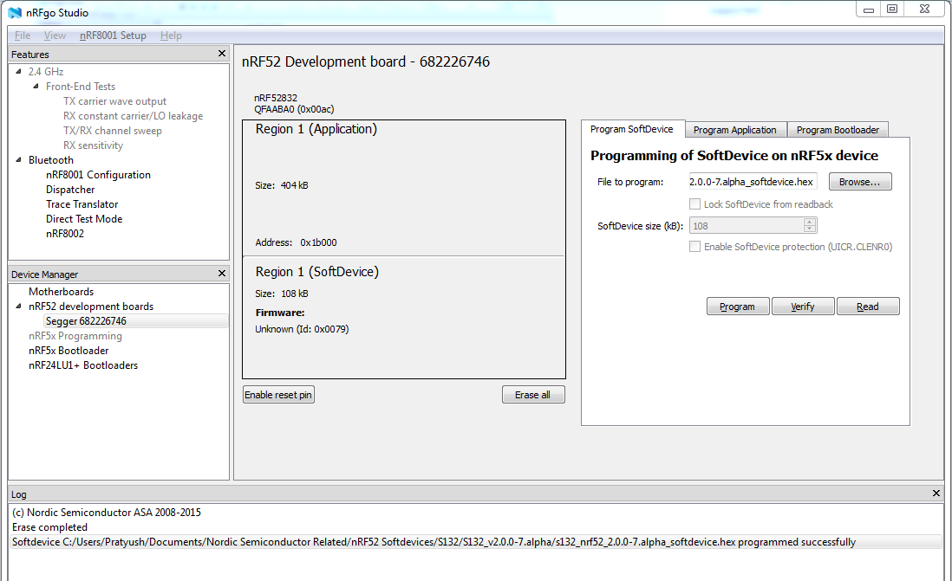Viewport: 952px width, 581px height.
Task: Open the Help menu
Action: (x=171, y=36)
